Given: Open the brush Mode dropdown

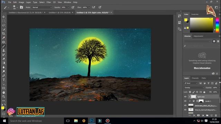Looking at the screenshot, I should coord(42,7).
